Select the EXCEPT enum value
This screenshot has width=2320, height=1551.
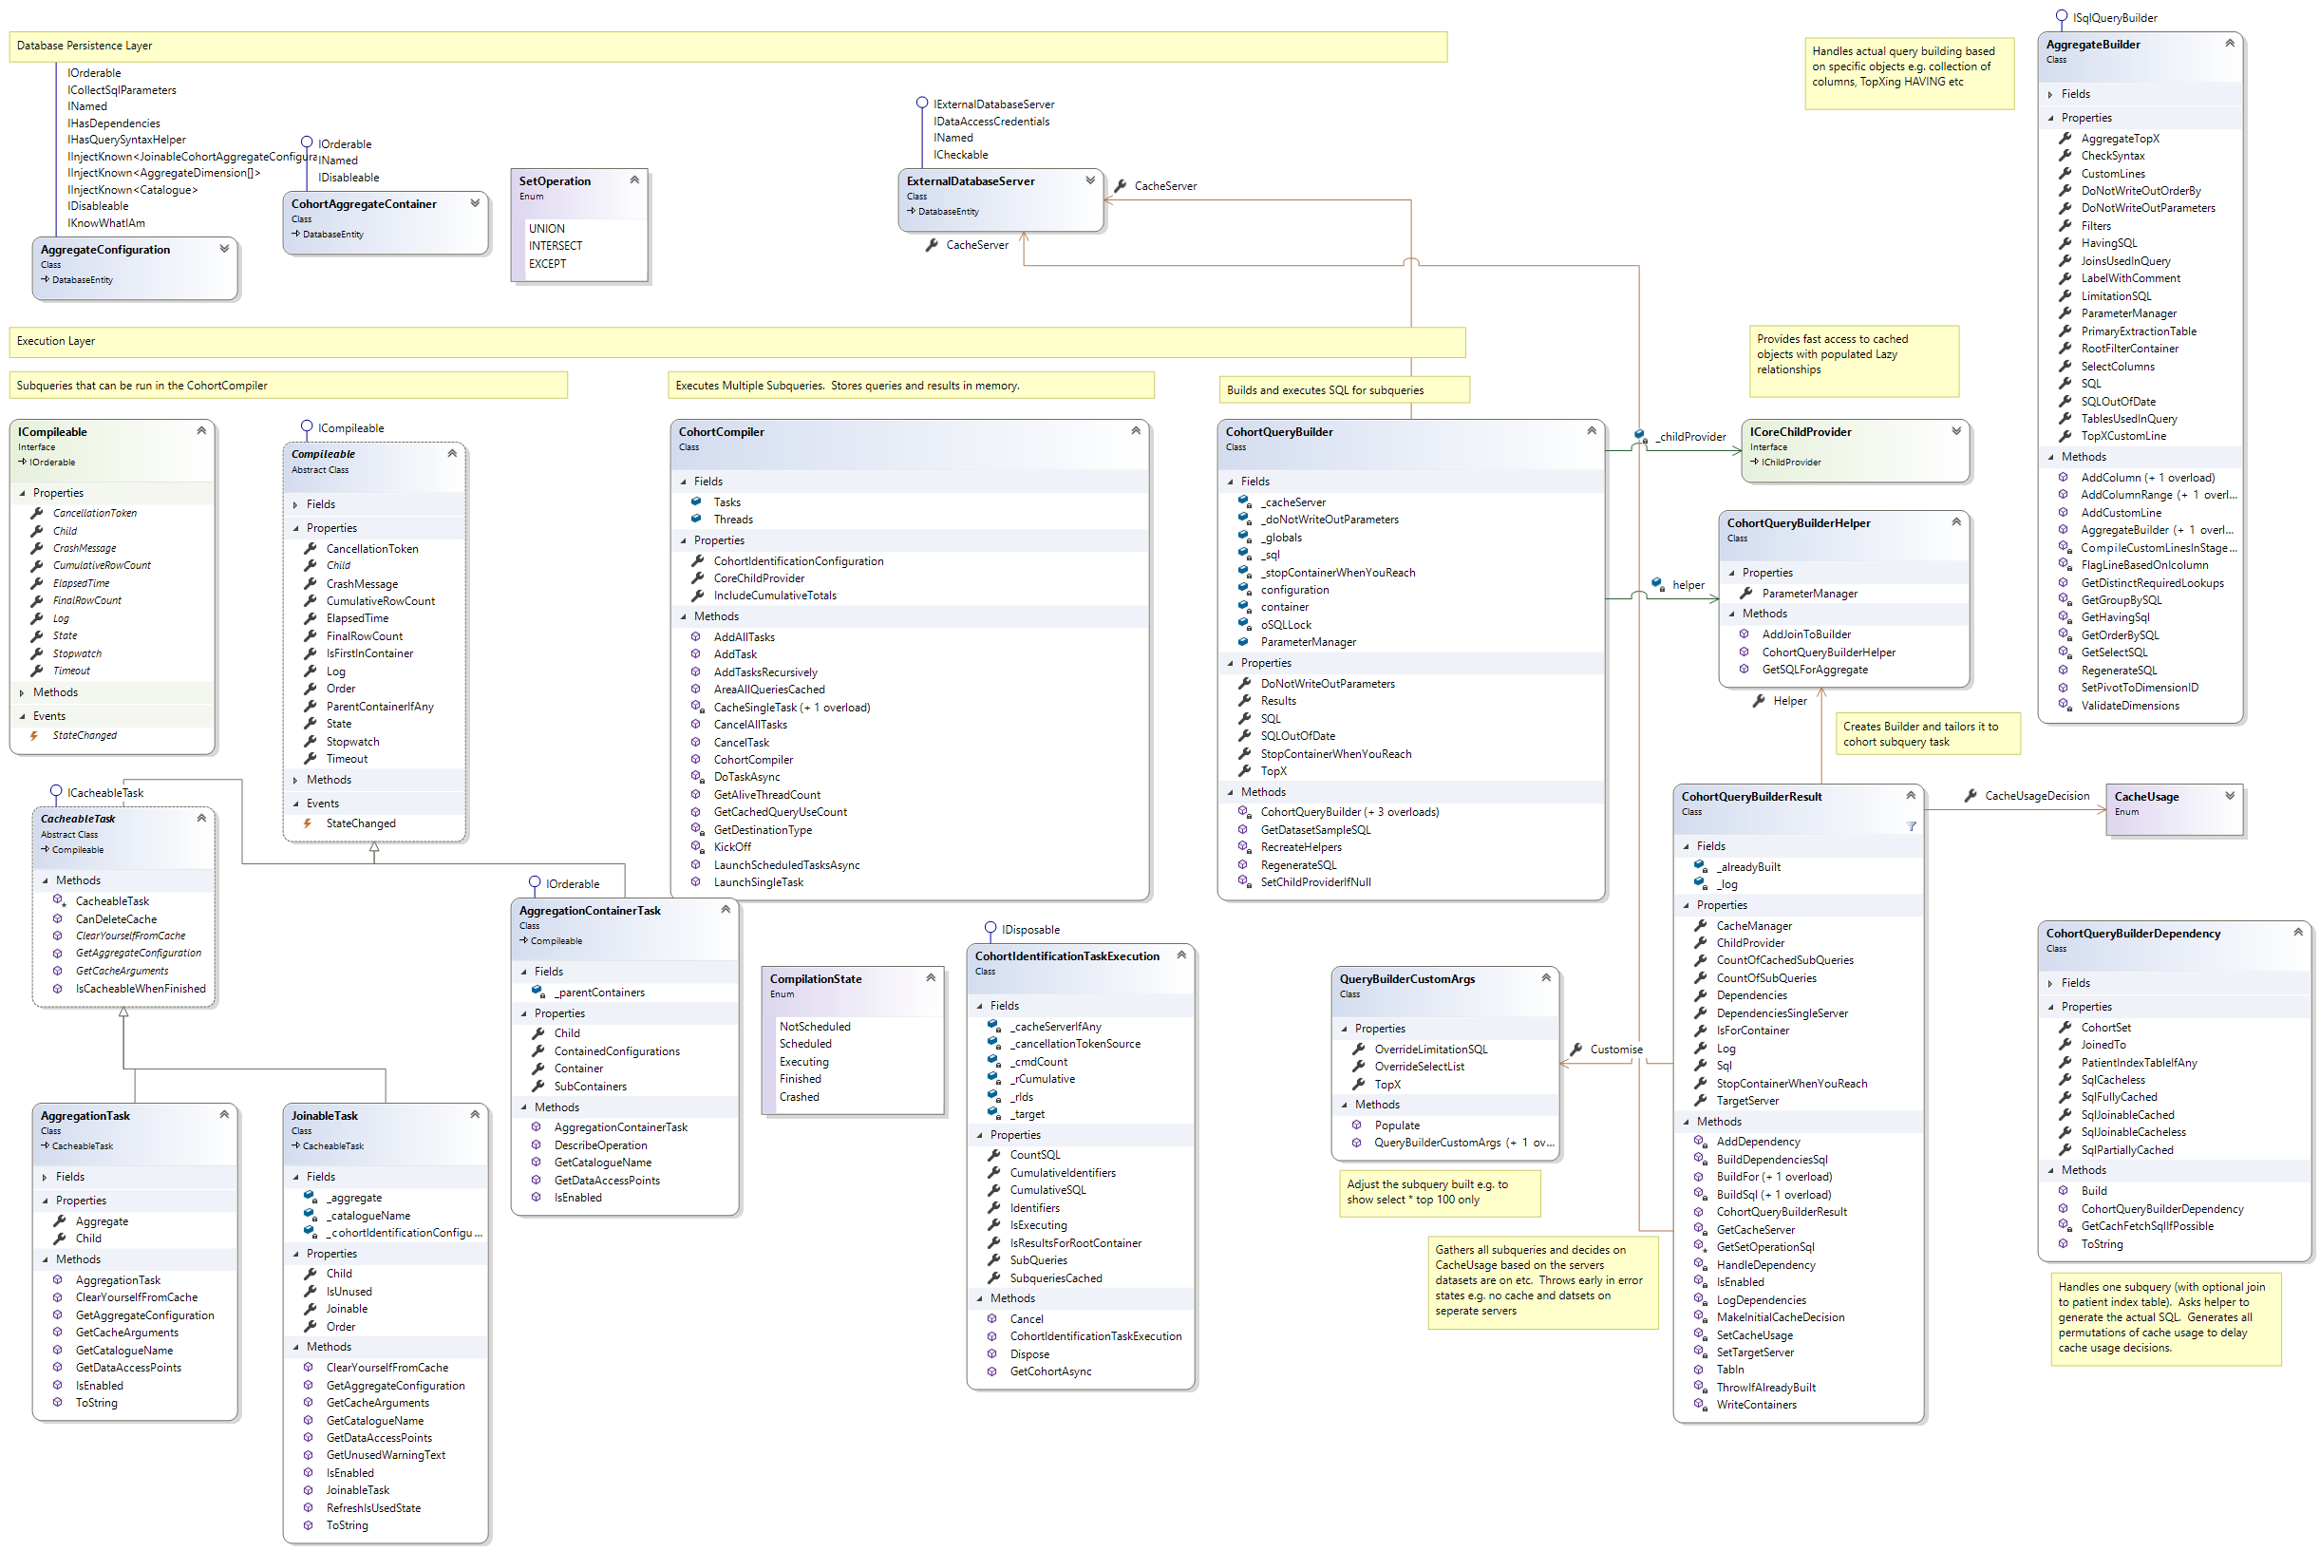click(x=548, y=263)
